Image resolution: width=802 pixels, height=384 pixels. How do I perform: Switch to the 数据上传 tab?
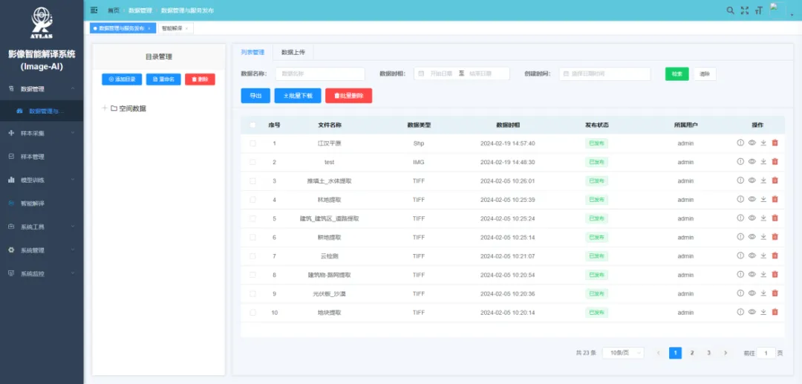[x=293, y=52]
